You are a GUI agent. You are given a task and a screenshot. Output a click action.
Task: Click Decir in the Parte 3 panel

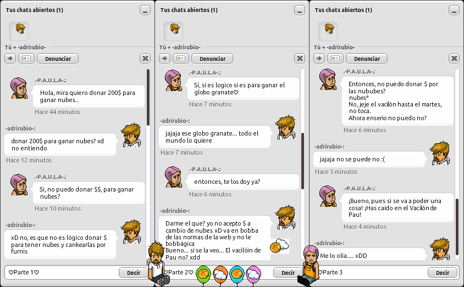point(443,273)
